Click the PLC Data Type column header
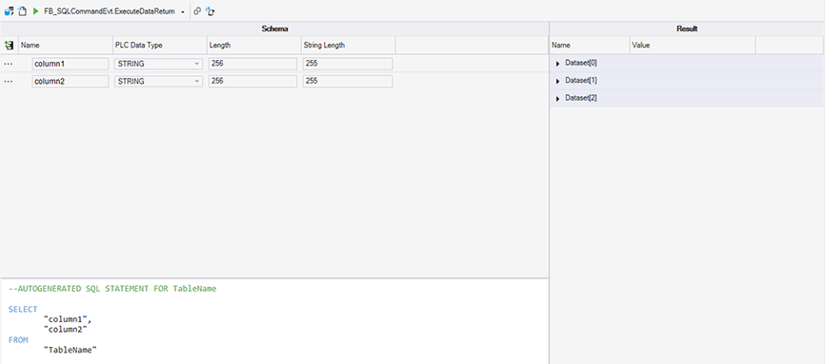 (159, 46)
